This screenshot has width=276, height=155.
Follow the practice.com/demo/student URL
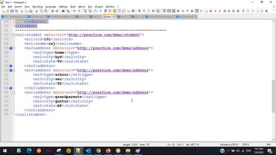(x=104, y=35)
